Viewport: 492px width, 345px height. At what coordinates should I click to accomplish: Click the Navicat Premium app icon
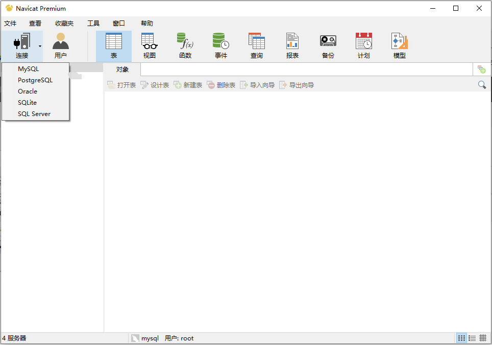[9, 8]
